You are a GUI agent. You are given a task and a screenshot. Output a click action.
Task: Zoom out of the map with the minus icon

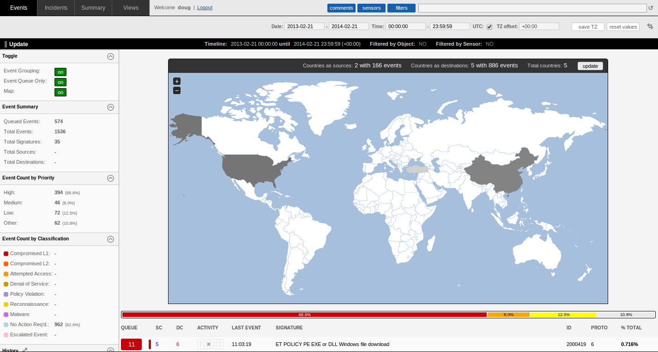(x=177, y=90)
